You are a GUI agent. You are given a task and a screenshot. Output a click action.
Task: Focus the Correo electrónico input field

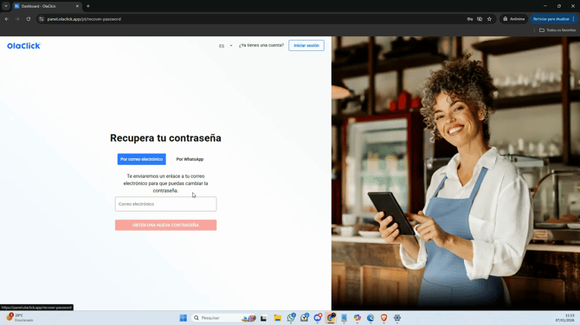tap(165, 204)
